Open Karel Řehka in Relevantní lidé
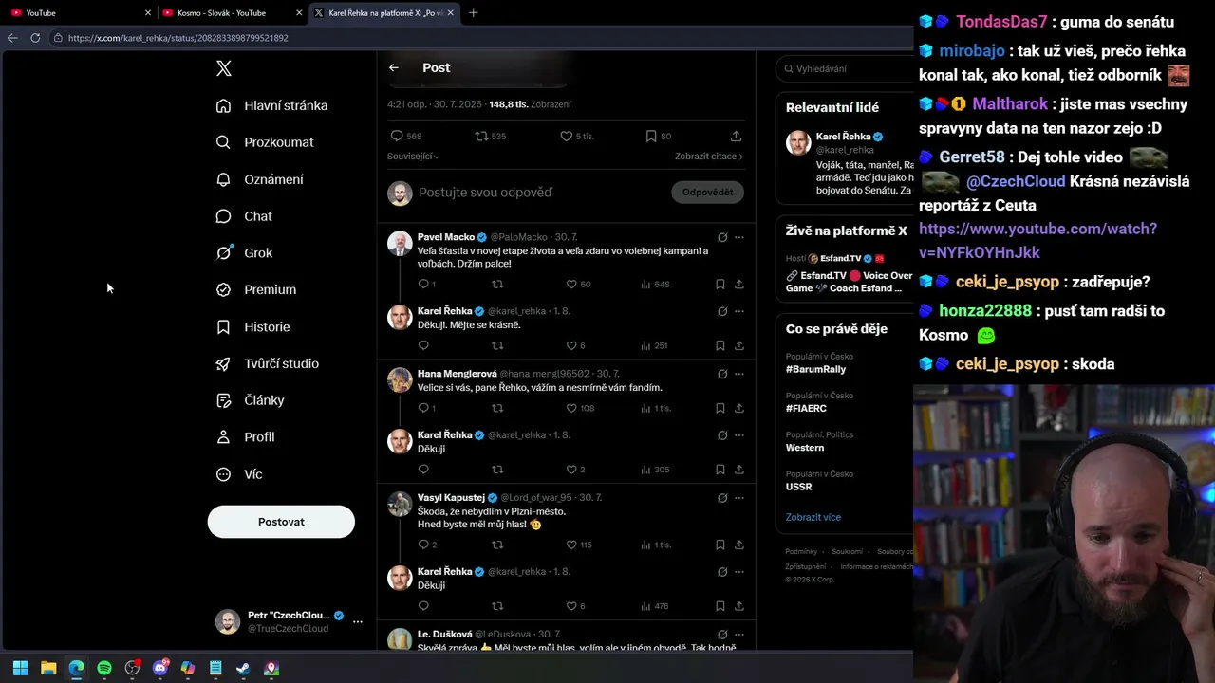The height and width of the screenshot is (683, 1215). pos(843,137)
